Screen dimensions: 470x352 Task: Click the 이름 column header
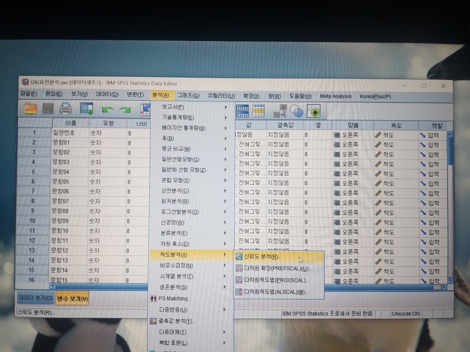click(x=70, y=123)
